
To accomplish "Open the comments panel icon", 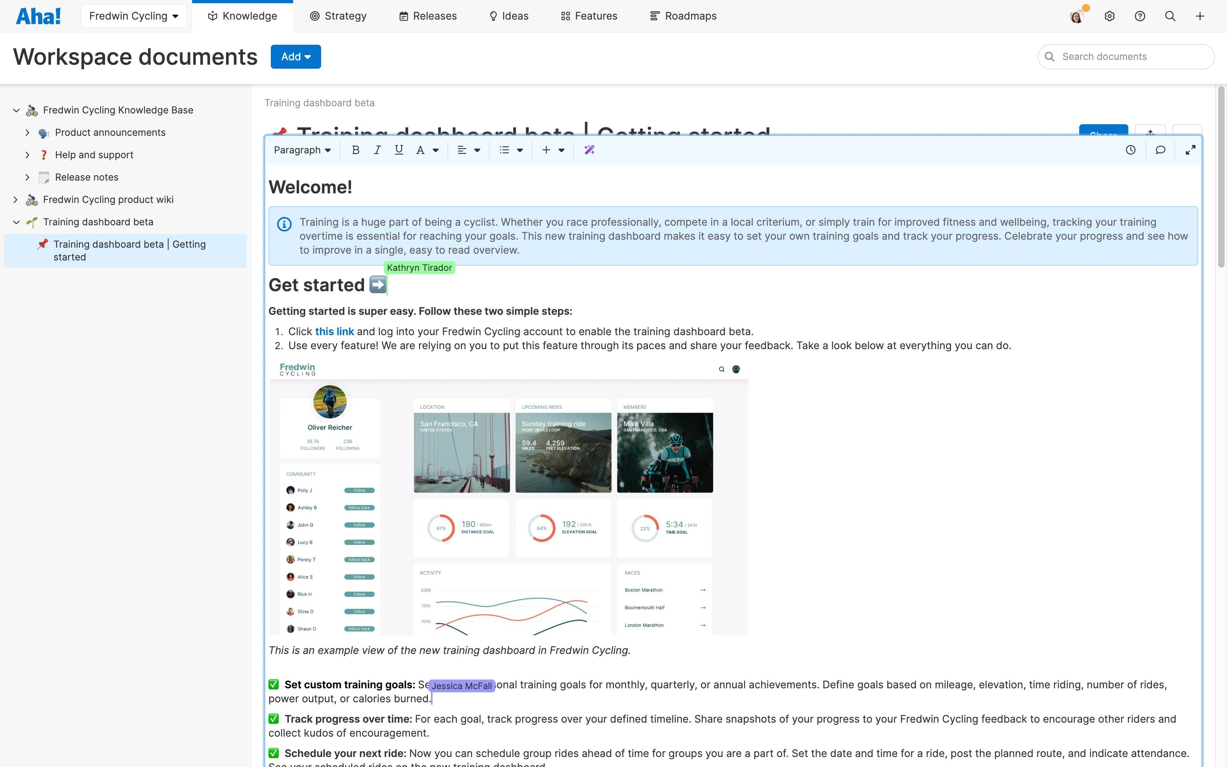I will [x=1161, y=150].
